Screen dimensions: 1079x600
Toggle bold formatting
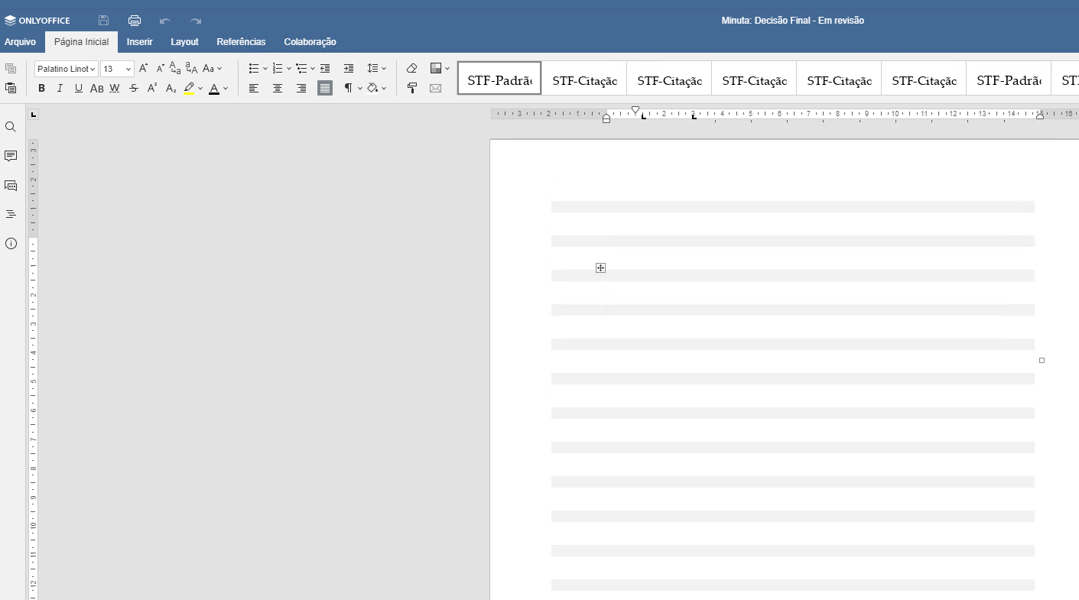tap(41, 88)
